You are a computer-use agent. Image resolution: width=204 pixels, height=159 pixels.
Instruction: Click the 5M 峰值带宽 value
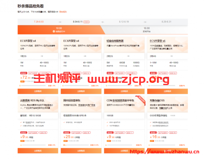click(108, 63)
